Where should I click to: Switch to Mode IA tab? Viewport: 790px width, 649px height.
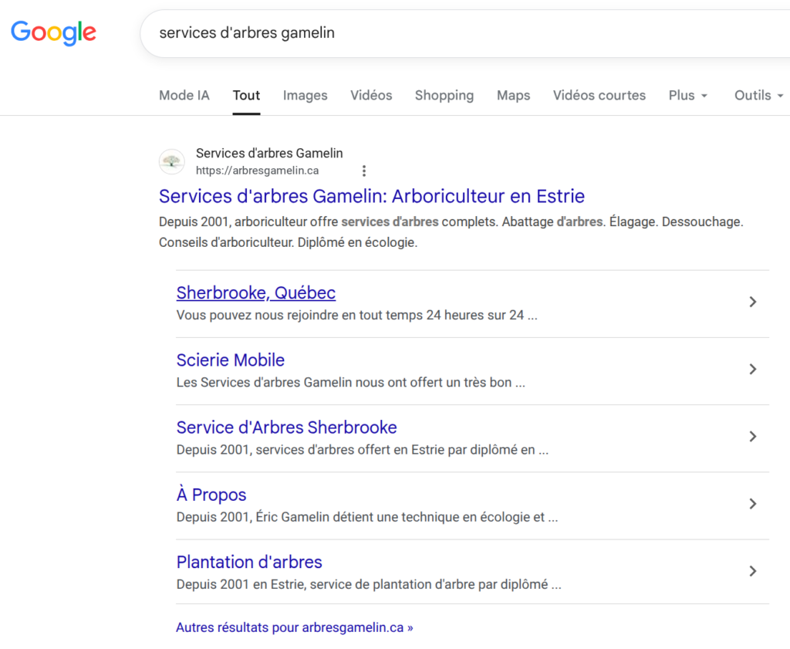(184, 95)
